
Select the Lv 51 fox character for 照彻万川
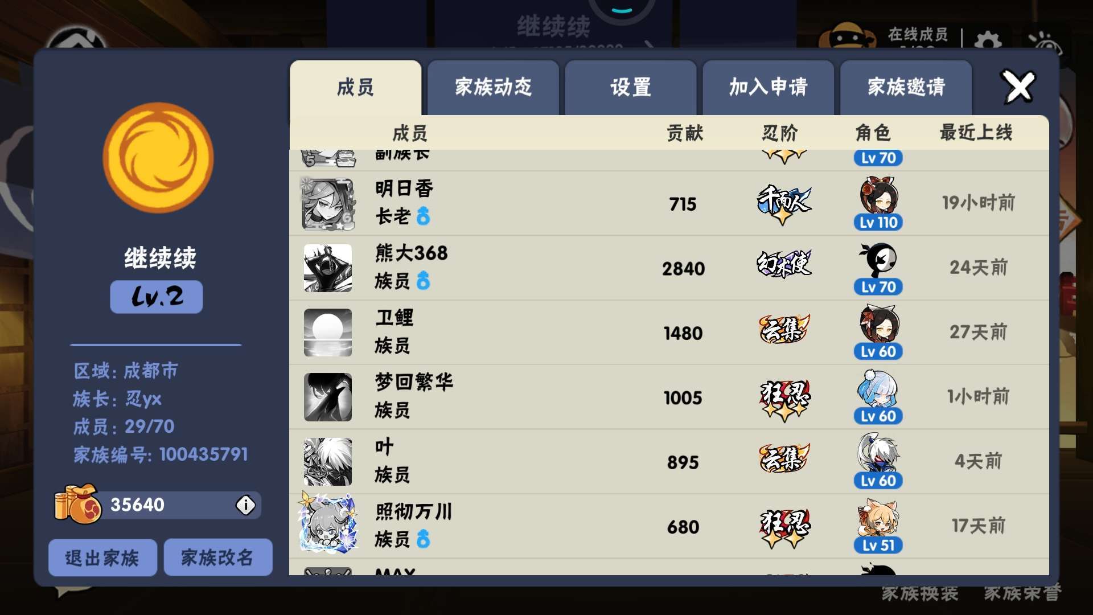coord(878,526)
